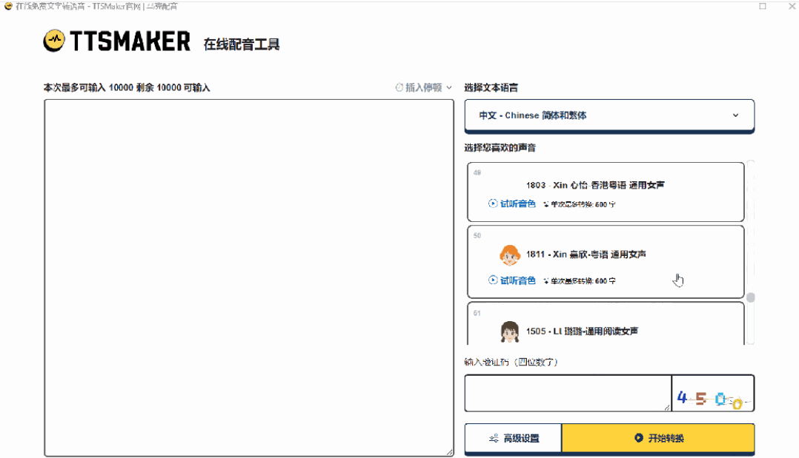Play preview icon for voice 1803
The width and height of the screenshot is (799, 458).
(x=493, y=203)
